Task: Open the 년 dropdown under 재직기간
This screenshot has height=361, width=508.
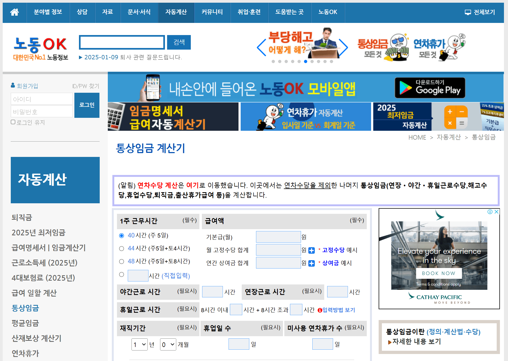Action: pos(139,344)
